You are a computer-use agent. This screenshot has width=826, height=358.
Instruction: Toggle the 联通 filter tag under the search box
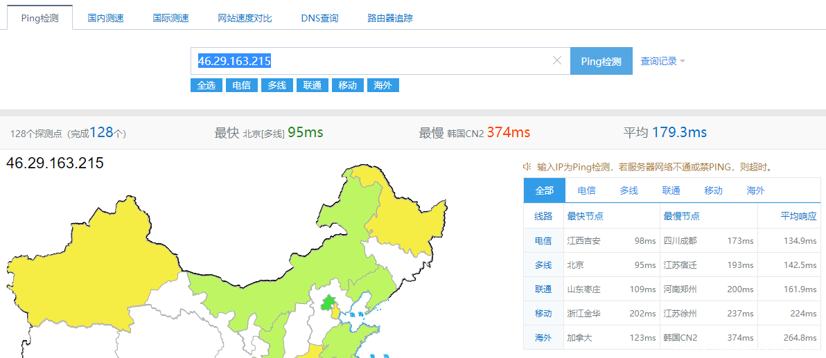312,85
